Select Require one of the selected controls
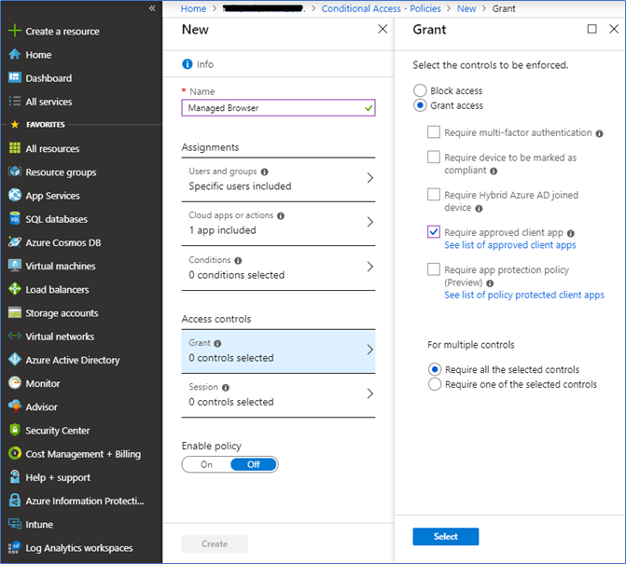The height and width of the screenshot is (564, 626). pos(435,384)
